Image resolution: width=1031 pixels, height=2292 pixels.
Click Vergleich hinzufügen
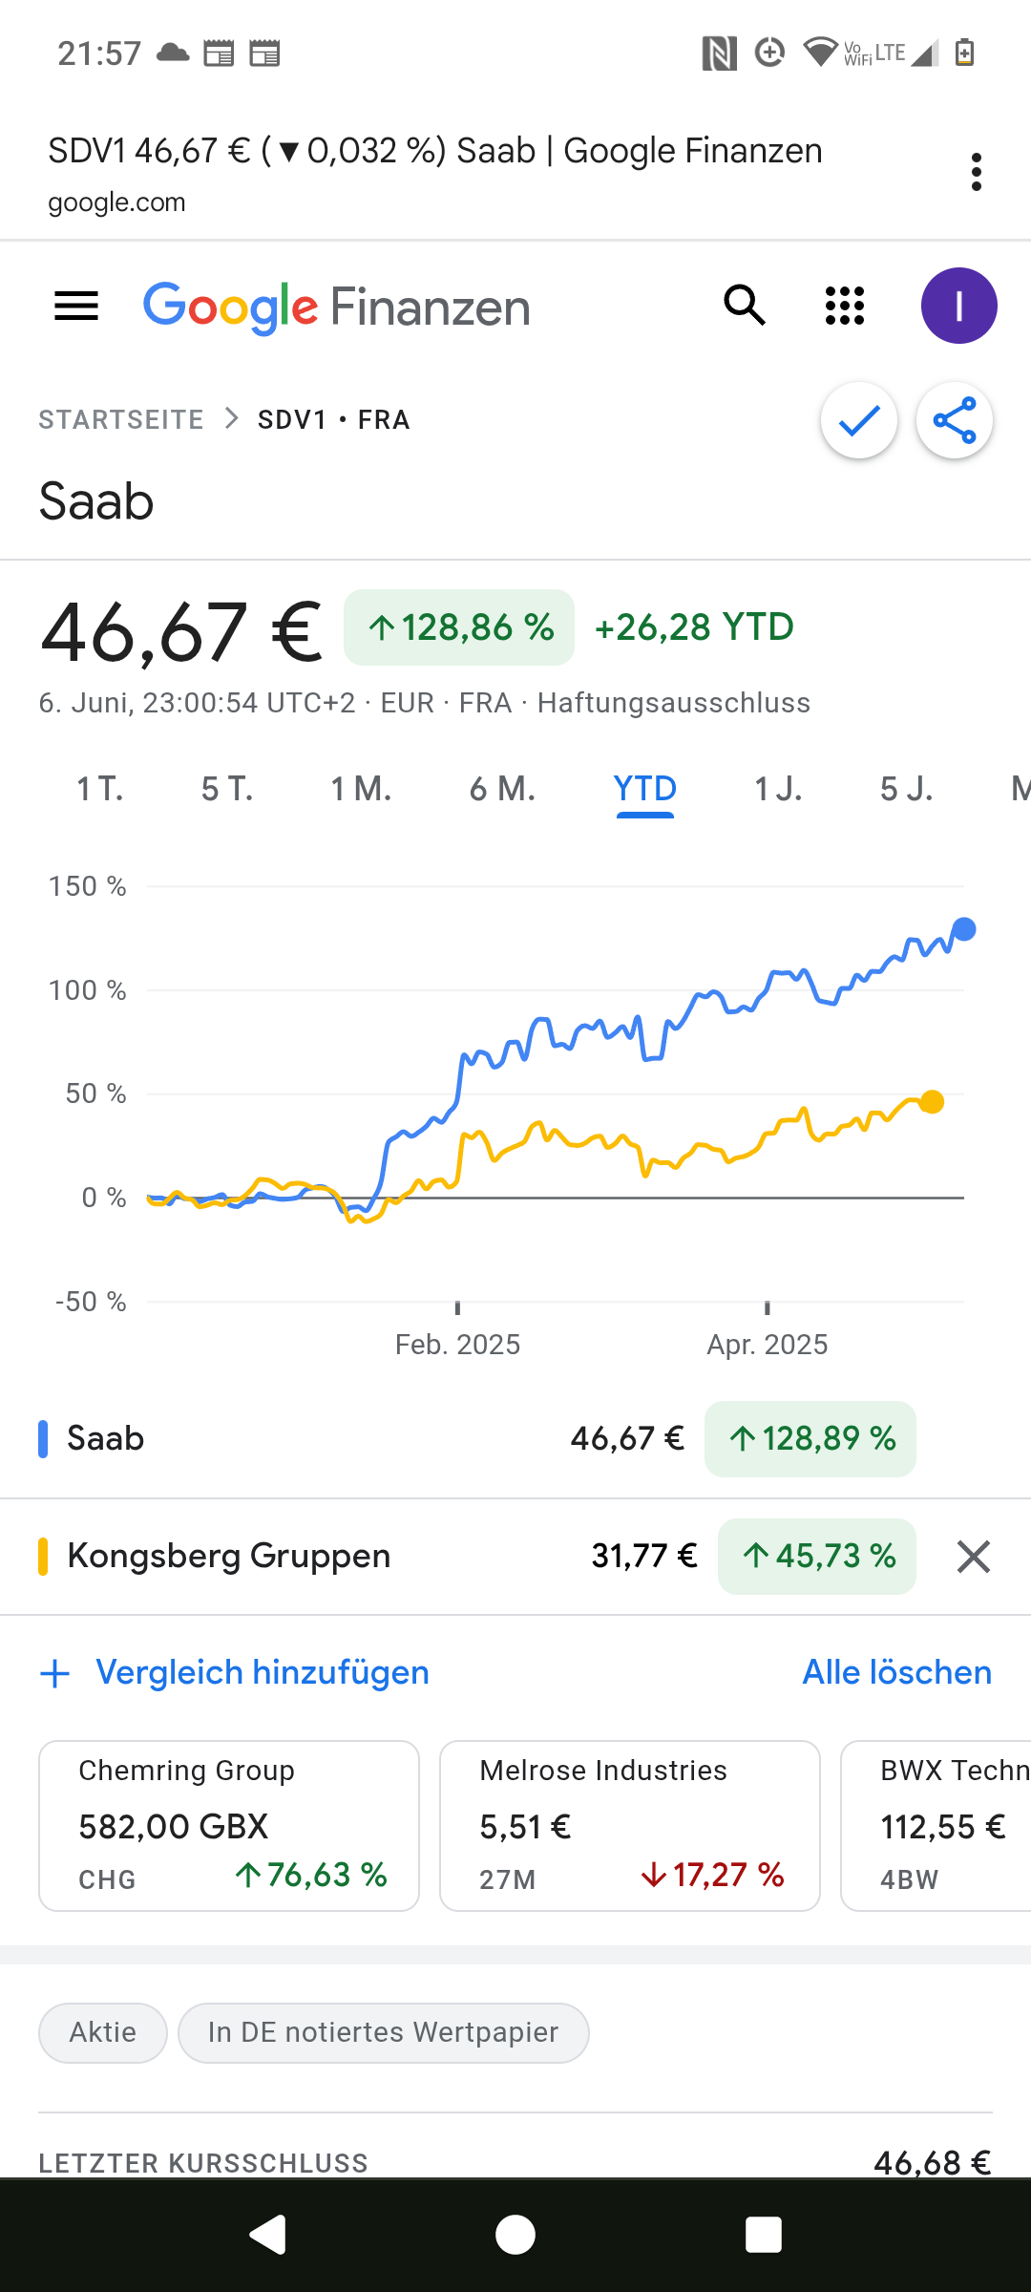263,1673
